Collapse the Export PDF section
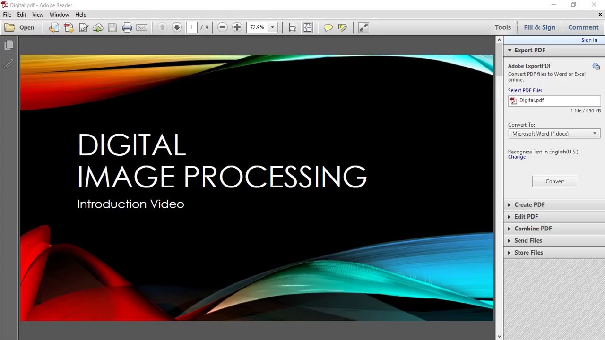 [554, 50]
